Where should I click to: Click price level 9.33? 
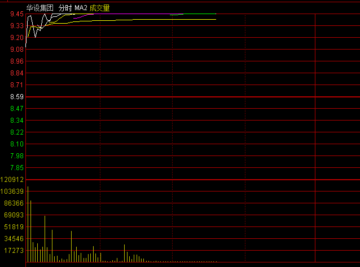[17, 26]
